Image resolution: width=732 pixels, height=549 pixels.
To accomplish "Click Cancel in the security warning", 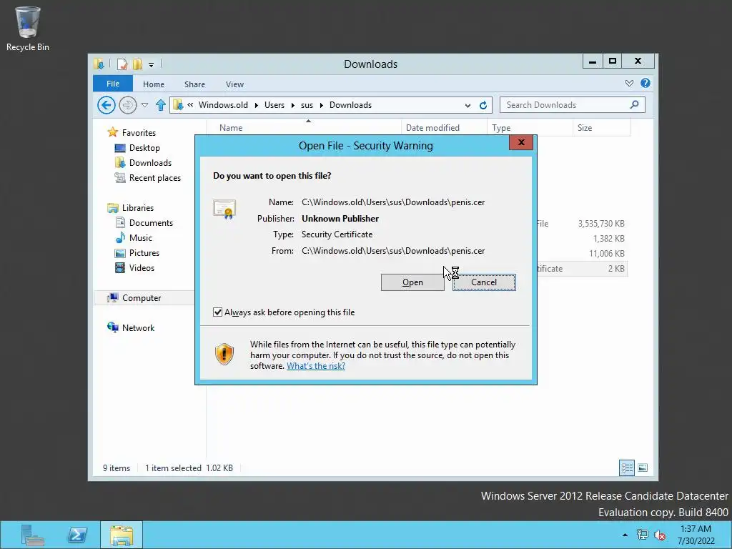I will pos(484,282).
